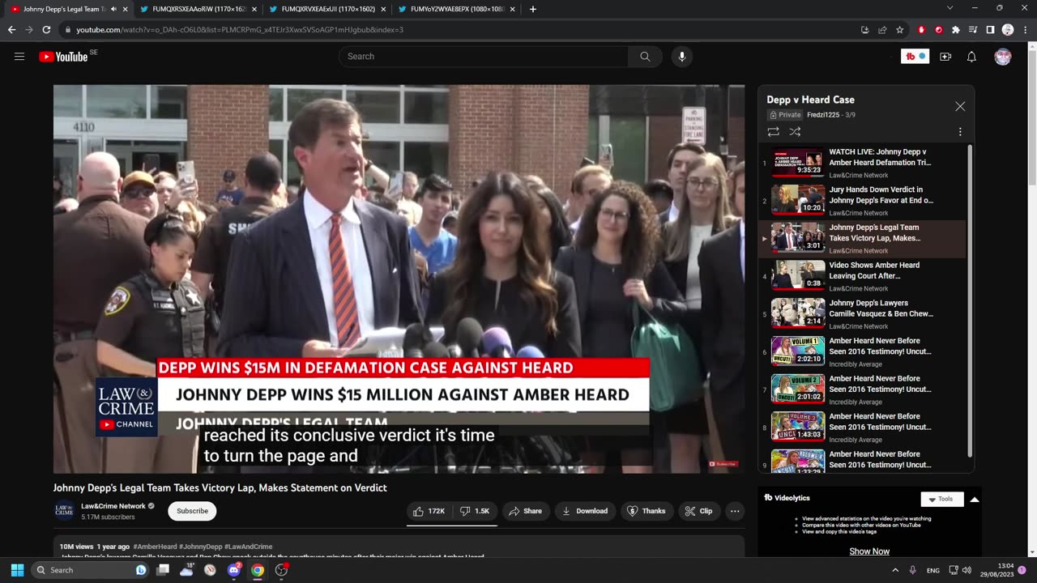Show hidden system tray icons chevron
The image size is (1037, 583).
pyautogui.click(x=895, y=570)
